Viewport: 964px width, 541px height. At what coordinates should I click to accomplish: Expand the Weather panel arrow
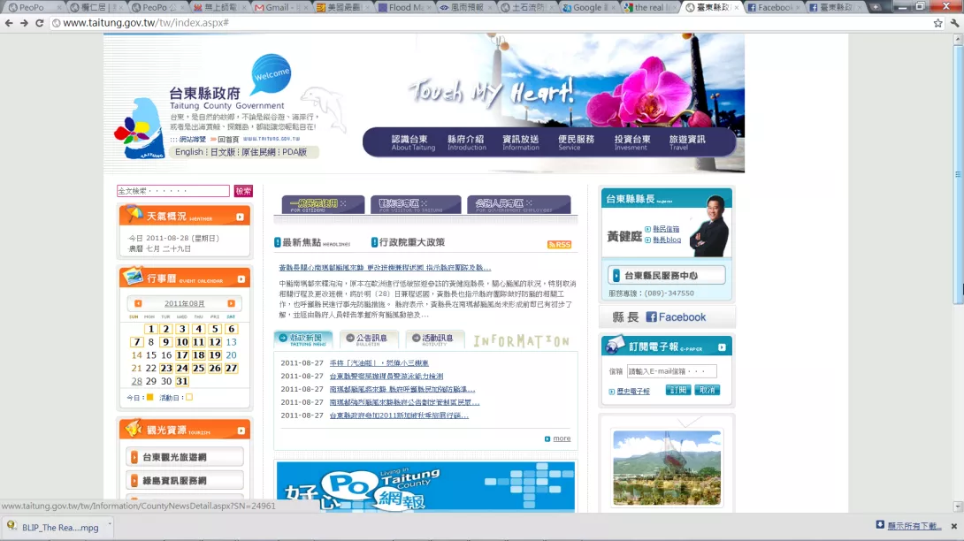tap(240, 217)
